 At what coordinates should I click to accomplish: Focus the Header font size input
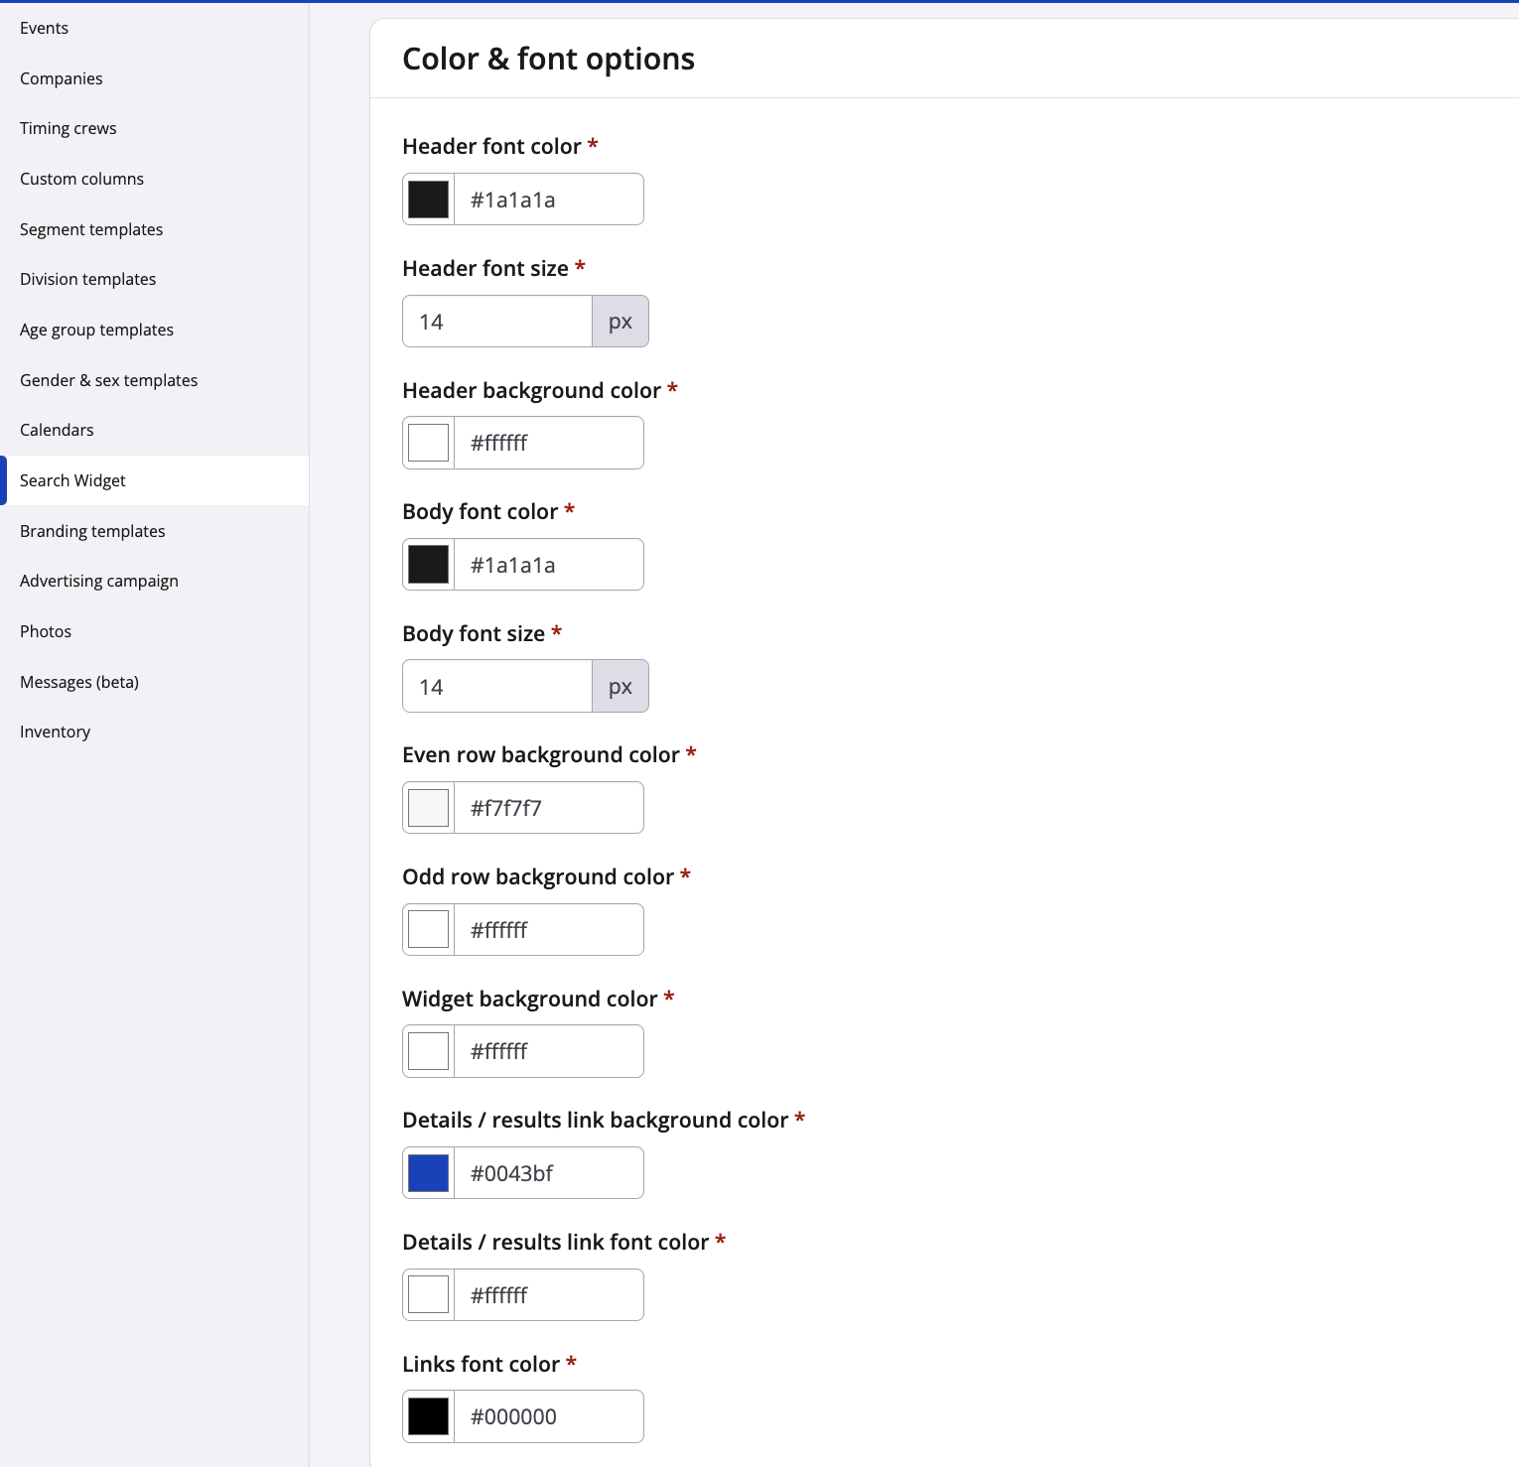(497, 322)
